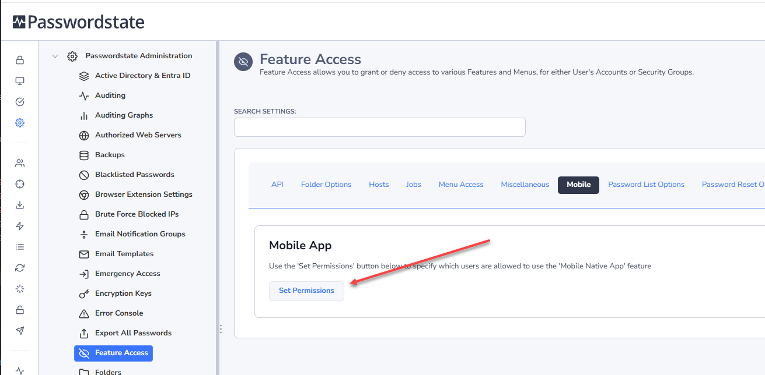Click the Backups database icon
765x375 pixels.
click(84, 155)
